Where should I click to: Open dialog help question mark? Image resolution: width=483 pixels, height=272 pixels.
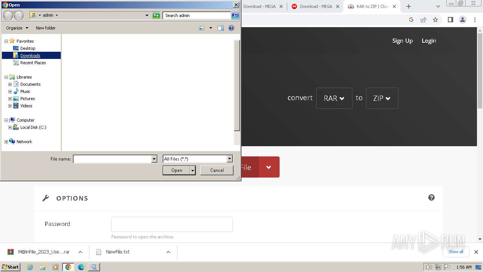tap(231, 28)
